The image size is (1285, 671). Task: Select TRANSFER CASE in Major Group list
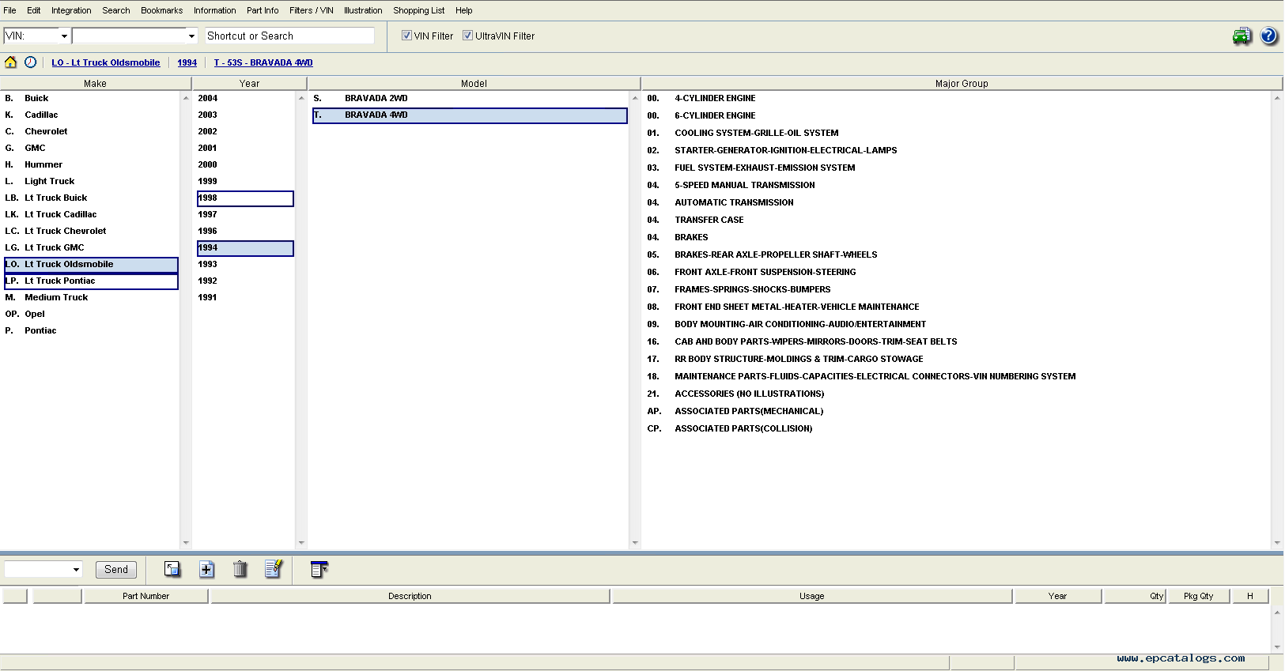(709, 220)
